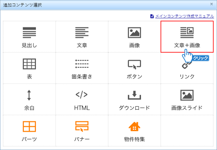This screenshot has height=150, width=217.
Task: Click the バナー label text
Action: [x=82, y=139]
